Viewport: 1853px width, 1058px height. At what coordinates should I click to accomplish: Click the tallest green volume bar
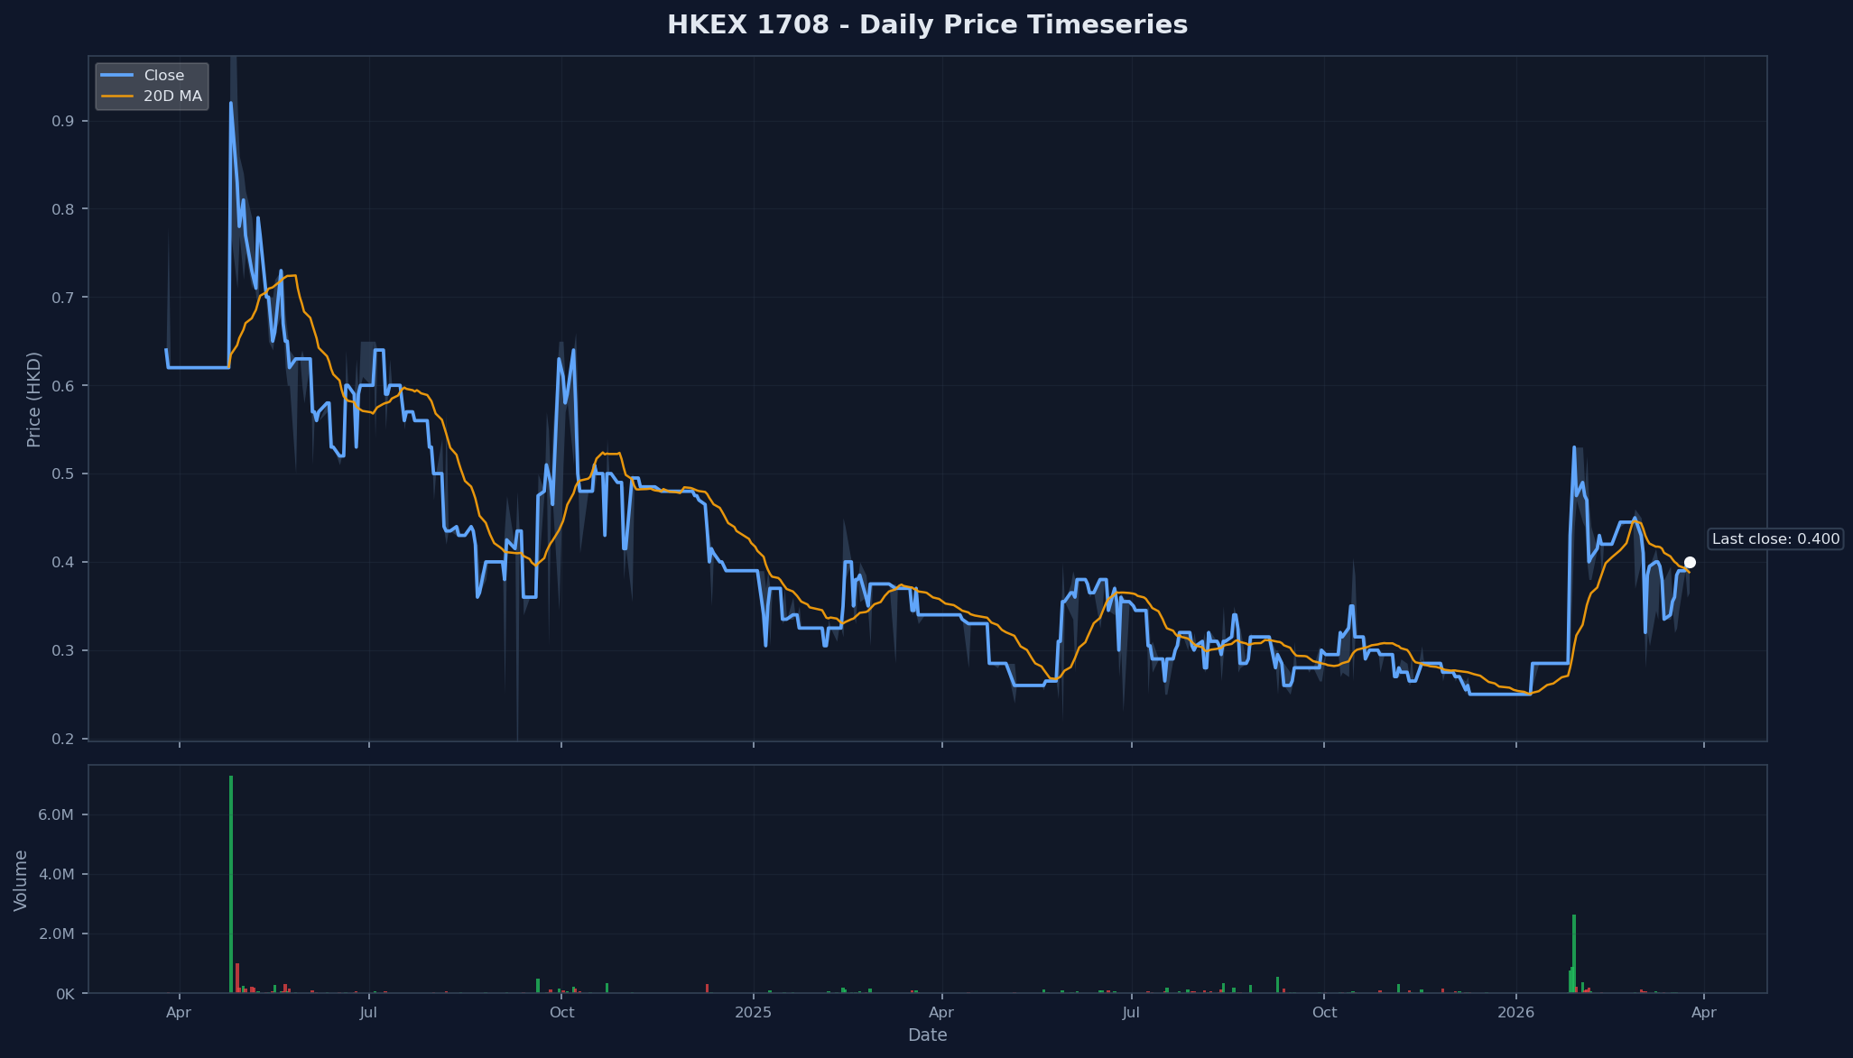click(231, 884)
